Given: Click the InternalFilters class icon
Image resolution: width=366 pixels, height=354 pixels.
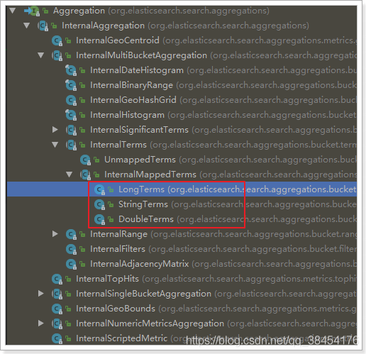Looking at the screenshot, I should [71, 249].
